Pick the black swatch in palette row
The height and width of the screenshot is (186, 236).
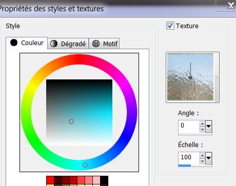tap(104, 180)
